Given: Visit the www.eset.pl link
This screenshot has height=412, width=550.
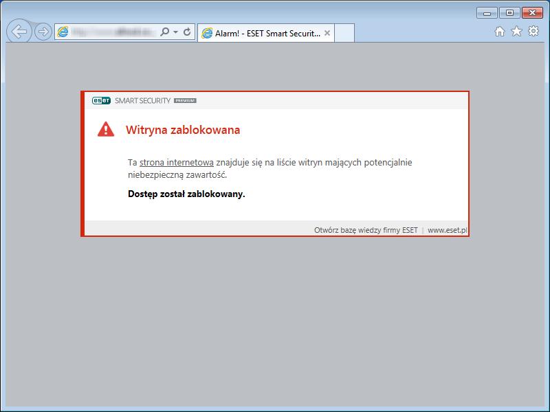Looking at the screenshot, I should [x=448, y=230].
